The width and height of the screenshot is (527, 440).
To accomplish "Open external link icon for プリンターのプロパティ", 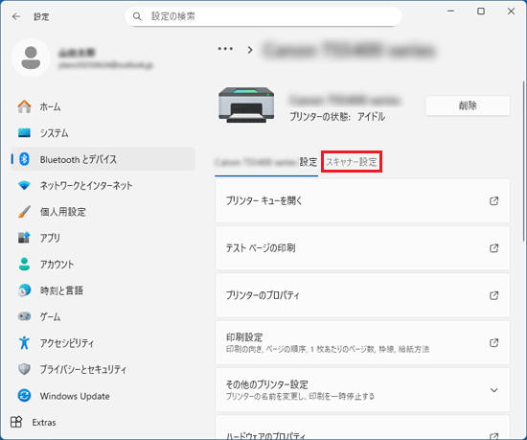I will click(493, 295).
